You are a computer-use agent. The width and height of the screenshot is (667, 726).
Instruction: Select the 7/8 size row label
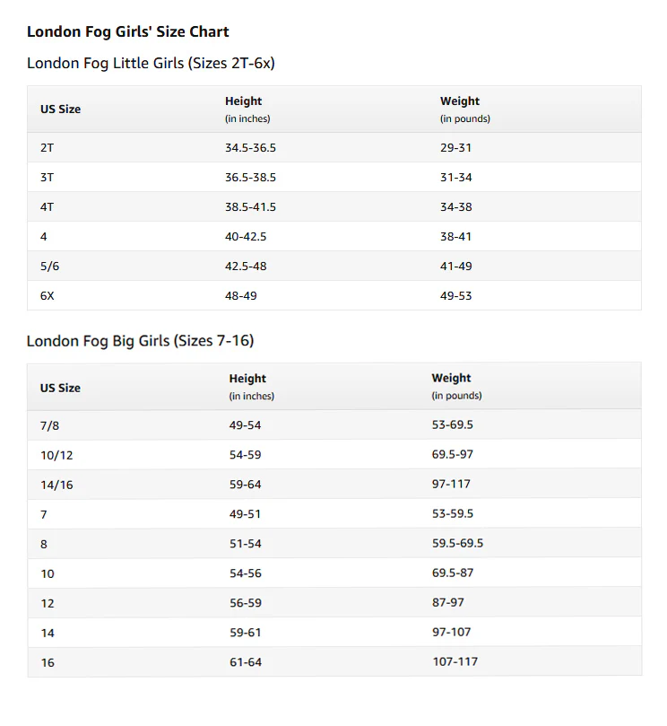click(x=49, y=425)
